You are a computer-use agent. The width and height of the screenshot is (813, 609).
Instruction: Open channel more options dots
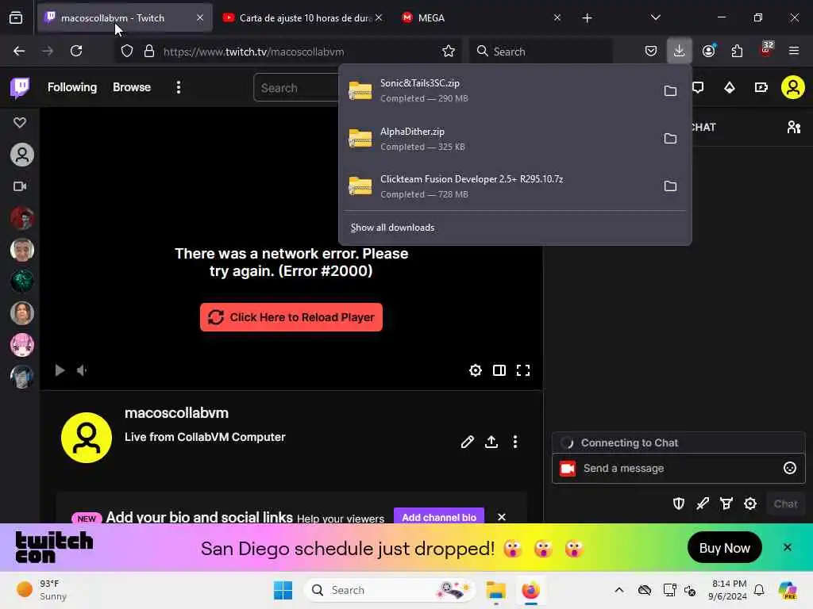pos(514,442)
